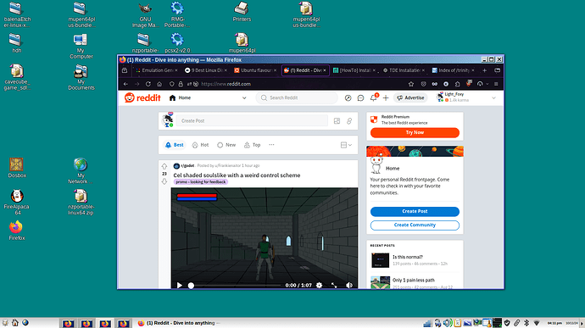Mute the video player sound
The height and width of the screenshot is (328, 585).
pos(348,285)
